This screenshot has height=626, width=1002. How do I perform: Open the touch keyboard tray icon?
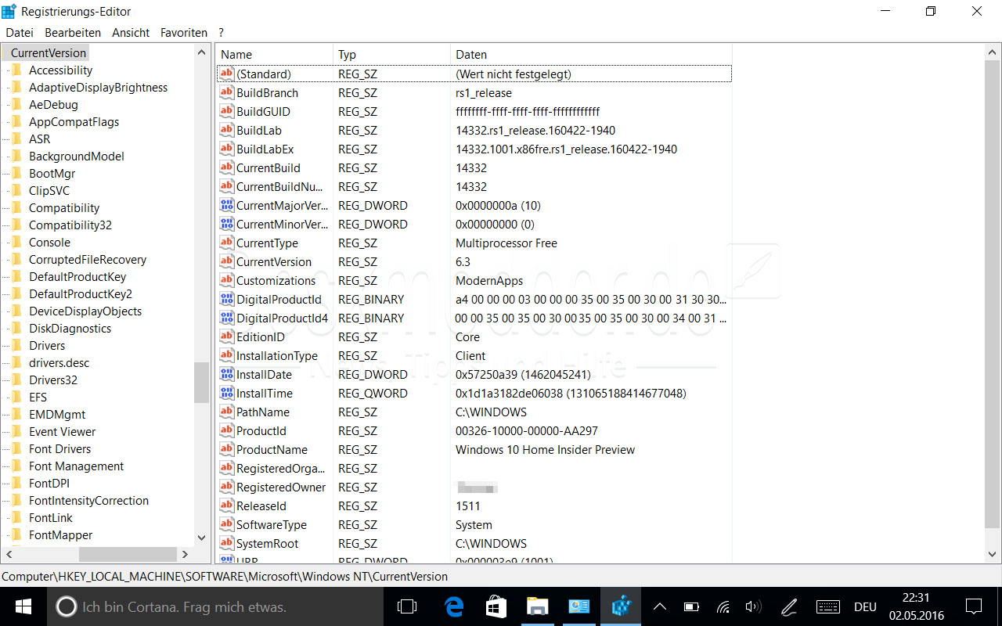coord(828,606)
